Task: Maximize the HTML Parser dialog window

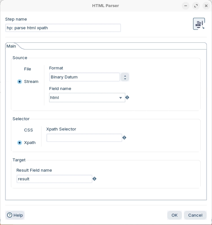Action: coord(196,6)
